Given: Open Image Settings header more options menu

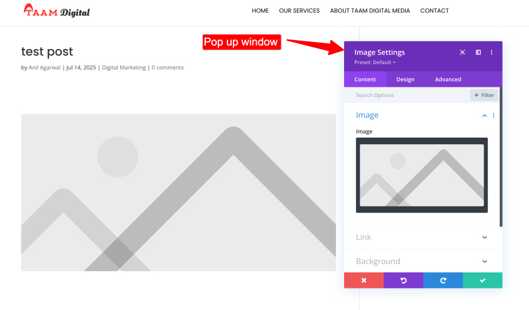Looking at the screenshot, I should [x=491, y=52].
